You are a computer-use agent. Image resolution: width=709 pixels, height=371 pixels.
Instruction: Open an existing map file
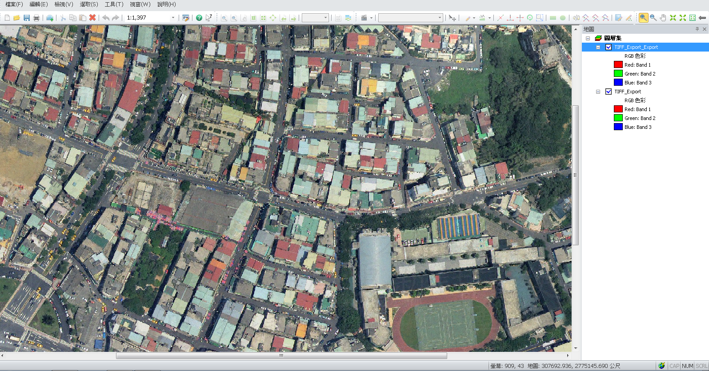pyautogui.click(x=17, y=18)
